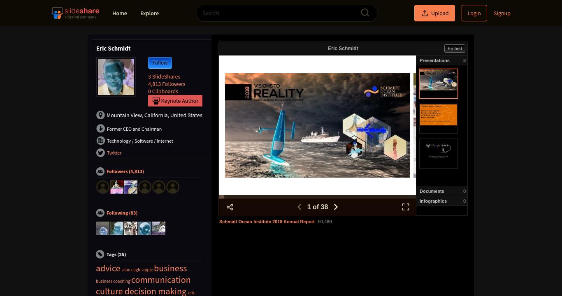Open first following avatar

tap(103, 228)
